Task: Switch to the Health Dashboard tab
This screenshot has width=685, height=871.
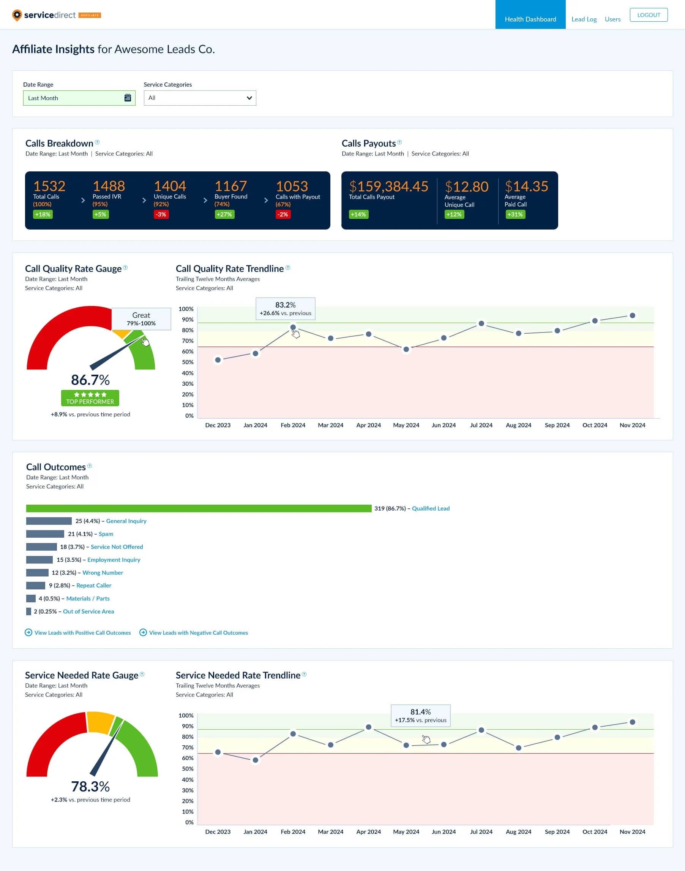Action: [530, 19]
